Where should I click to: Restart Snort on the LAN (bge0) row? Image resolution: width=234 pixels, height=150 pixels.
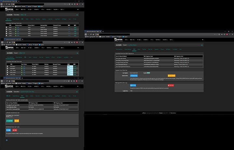(x=23, y=68)
